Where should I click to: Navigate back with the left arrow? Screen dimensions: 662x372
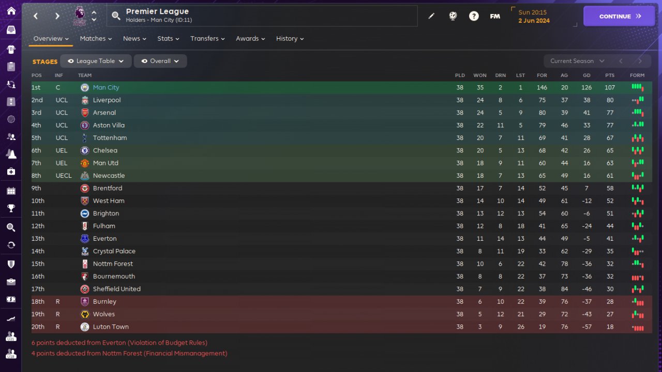coord(36,16)
